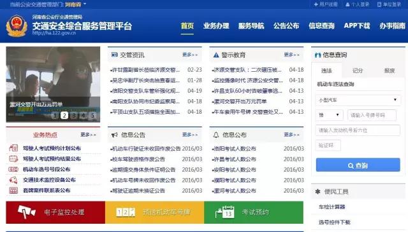The width and height of the screenshot is (408, 232).
Task: Click the blue 查询 search button
Action: [358, 165]
